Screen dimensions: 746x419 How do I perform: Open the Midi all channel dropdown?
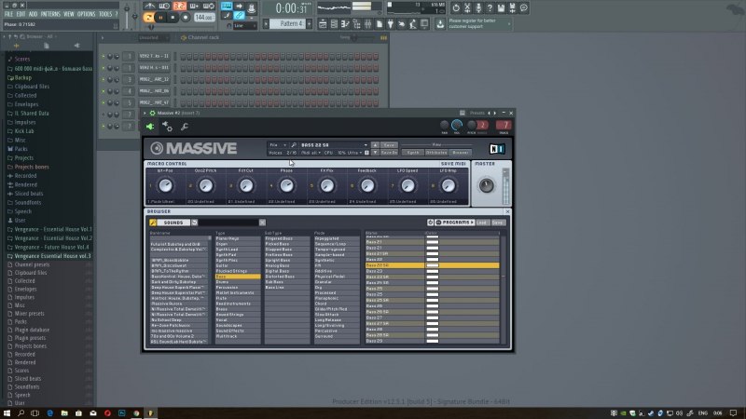(x=311, y=153)
